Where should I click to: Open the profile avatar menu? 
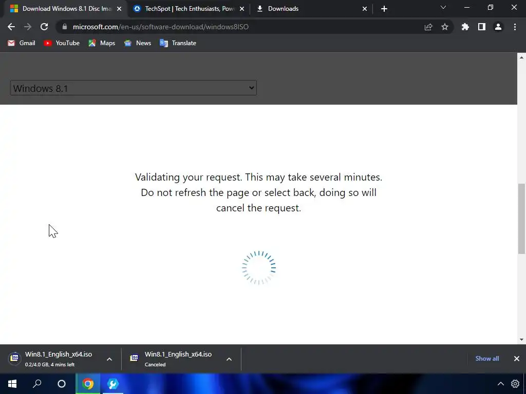498,27
